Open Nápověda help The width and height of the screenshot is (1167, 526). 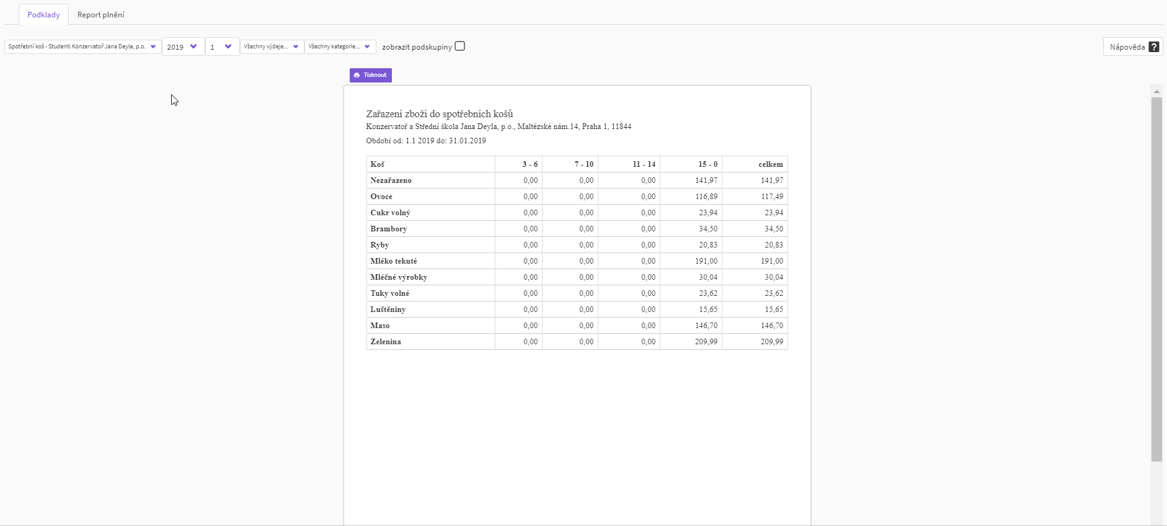tap(1132, 47)
